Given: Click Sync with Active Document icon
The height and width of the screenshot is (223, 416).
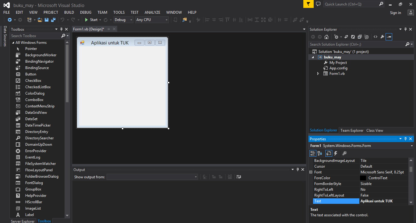Looking at the screenshot, I should point(346,37).
